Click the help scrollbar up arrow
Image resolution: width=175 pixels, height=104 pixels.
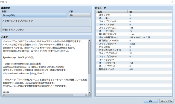click(89, 41)
